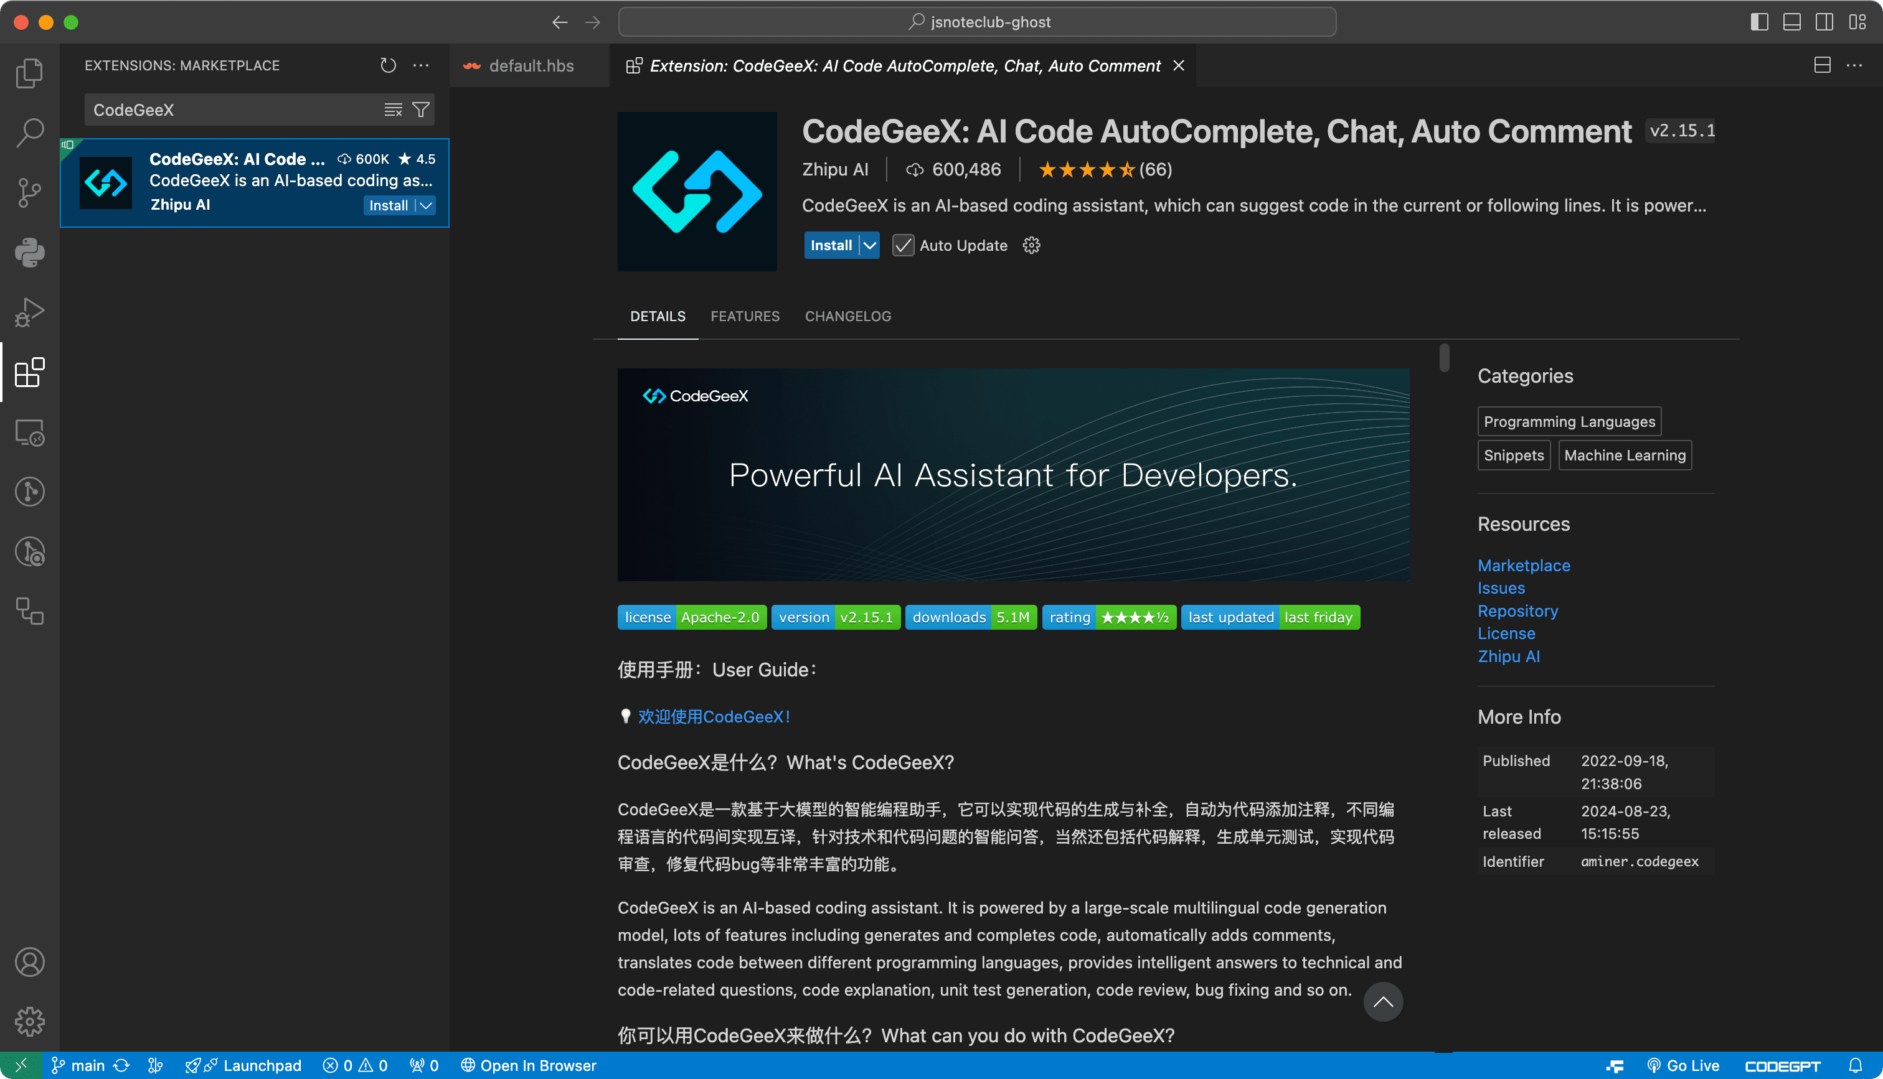Image resolution: width=1883 pixels, height=1079 pixels.
Task: Go forward with the navigation arrow
Action: click(592, 22)
